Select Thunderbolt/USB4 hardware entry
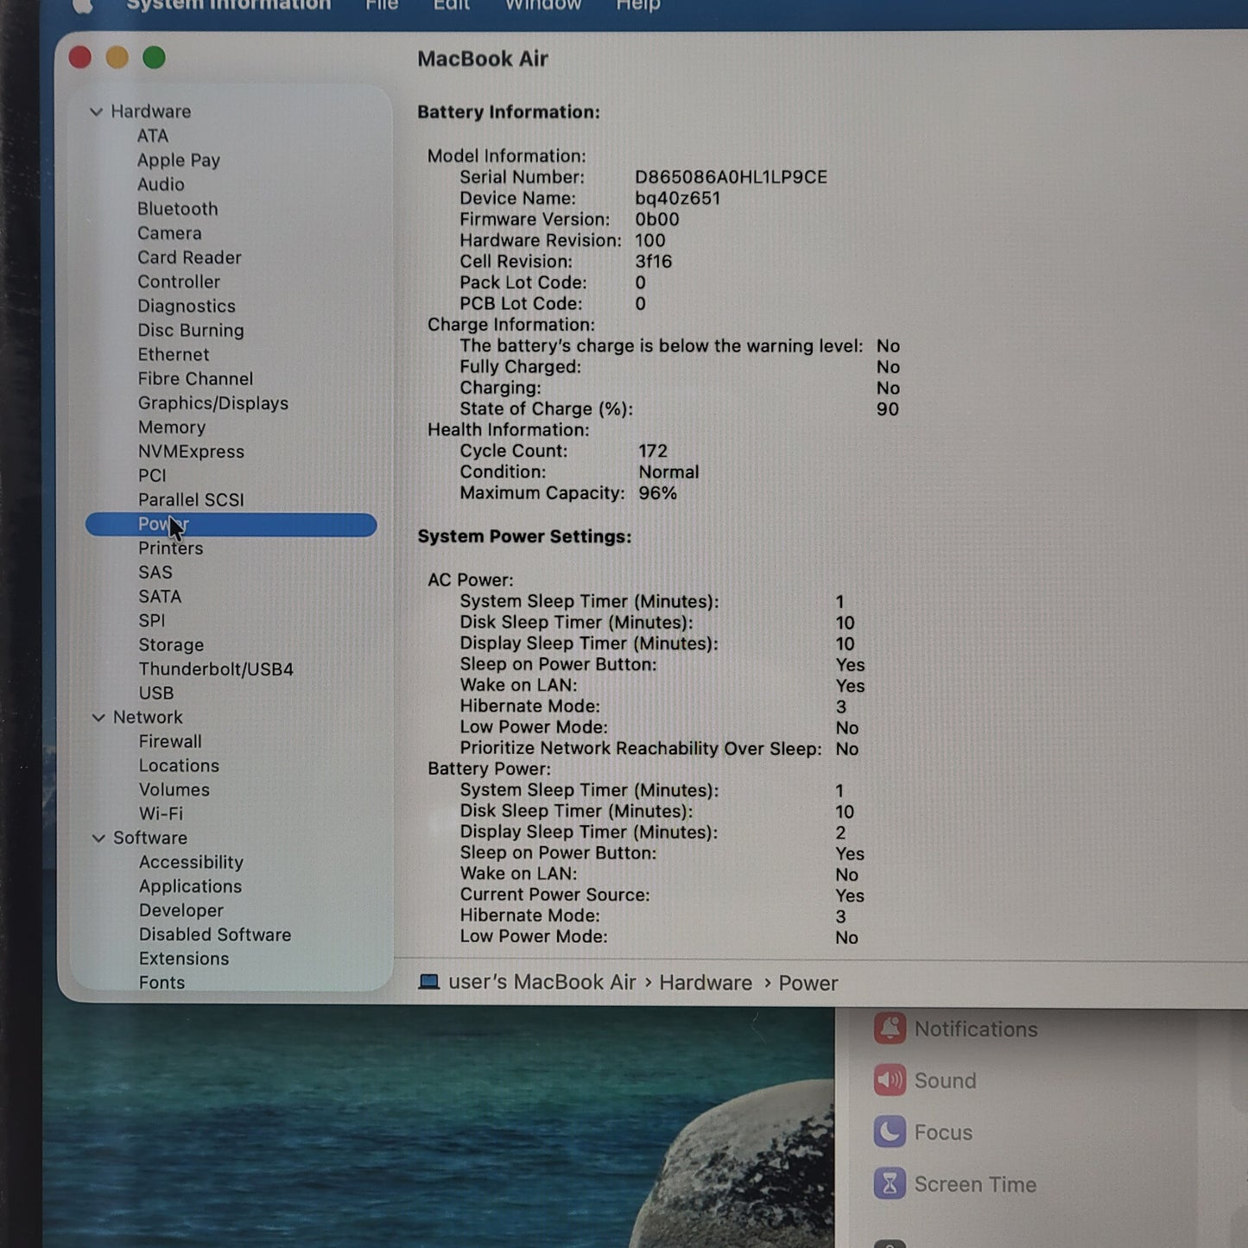This screenshot has height=1248, width=1248. coord(216,669)
